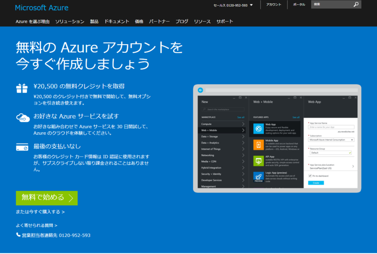Expand the Security + Identity row
Screen dimensions: 377x254
[222, 174]
